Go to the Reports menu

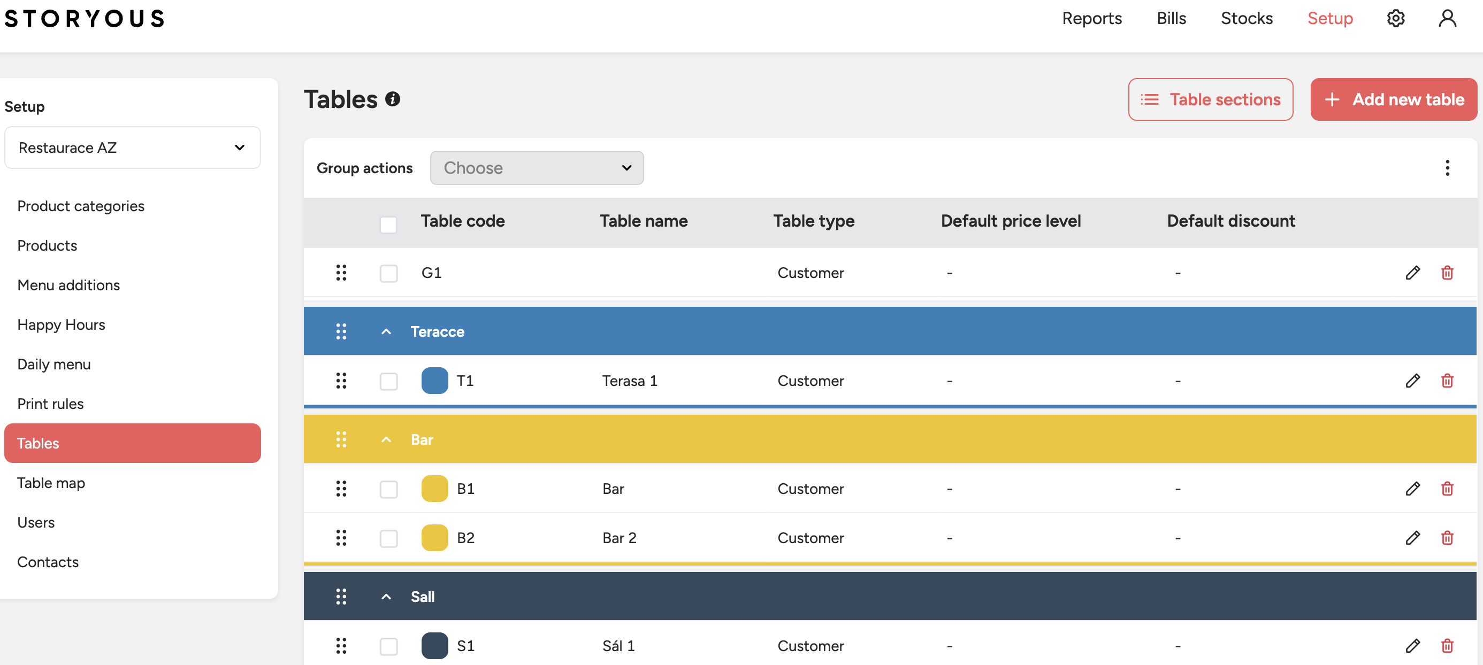pyautogui.click(x=1091, y=18)
